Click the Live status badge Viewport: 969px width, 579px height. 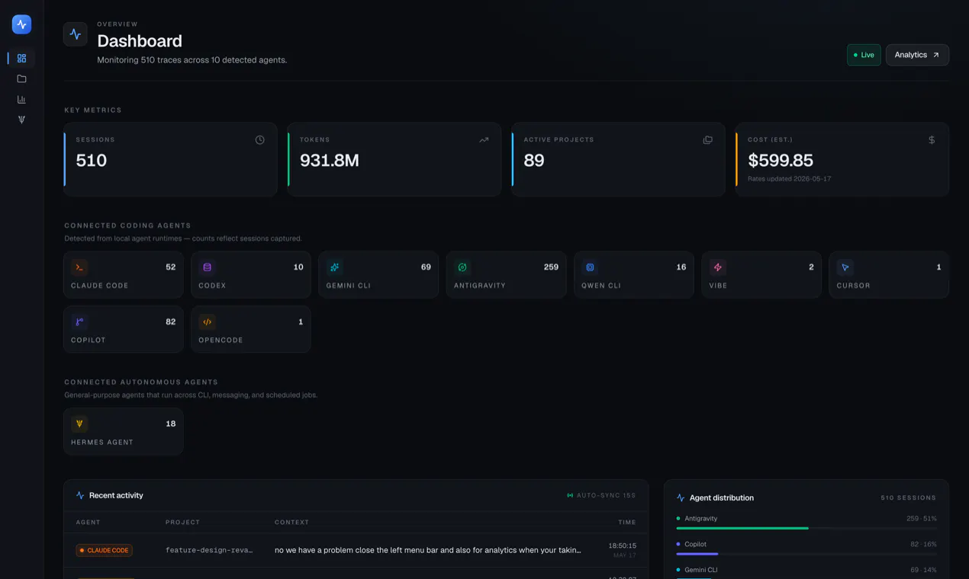coord(864,55)
